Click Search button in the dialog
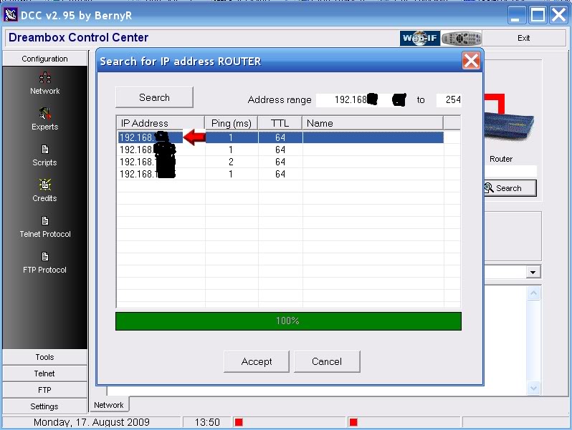572x430 pixels. pos(154,97)
